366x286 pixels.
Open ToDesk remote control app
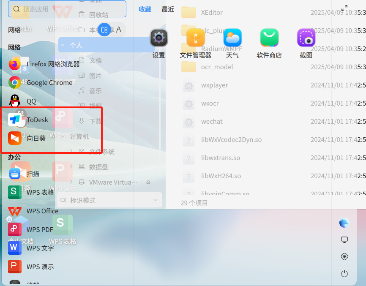28,120
